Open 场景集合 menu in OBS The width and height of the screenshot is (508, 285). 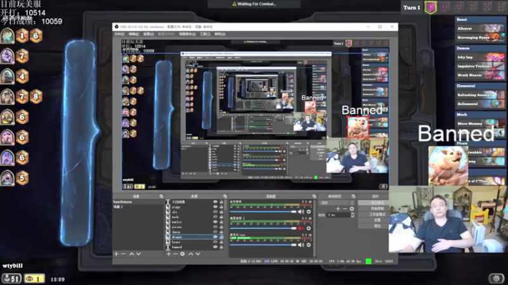pyautogui.click(x=187, y=34)
